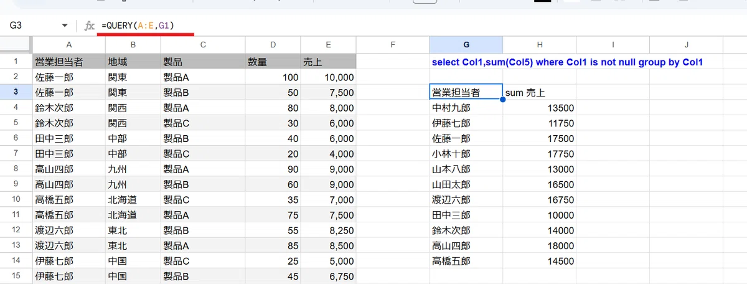The image size is (747, 284).
Task: Click value 13500 in column H
Action: (x=540, y=108)
